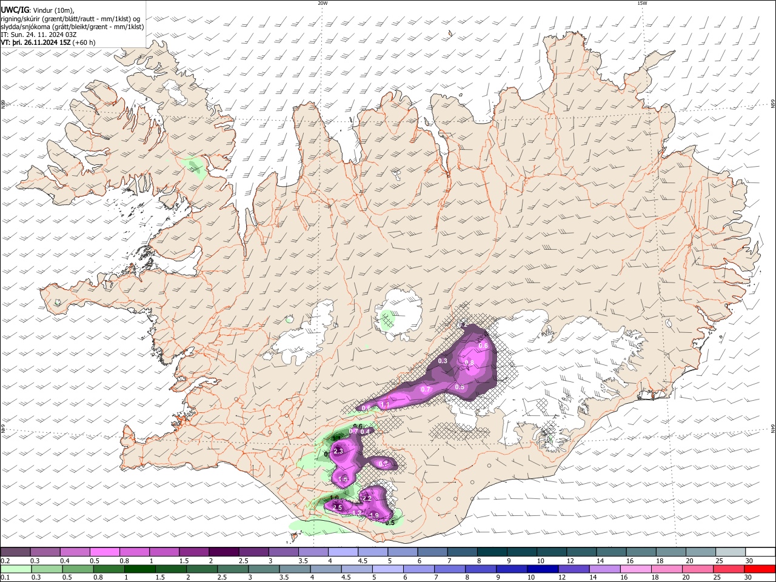776x582 pixels.
Task: Select upper legend row swatch labeled 14
Action: pyautogui.click(x=612, y=552)
